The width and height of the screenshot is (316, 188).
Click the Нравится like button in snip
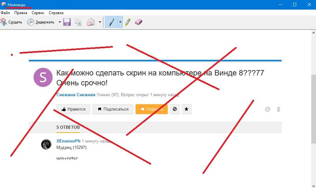click(73, 109)
